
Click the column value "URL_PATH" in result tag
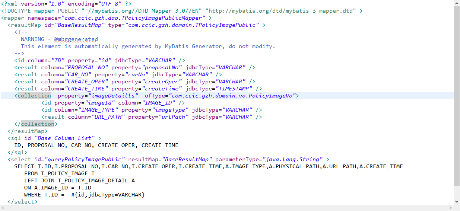pyautogui.click(x=108, y=117)
